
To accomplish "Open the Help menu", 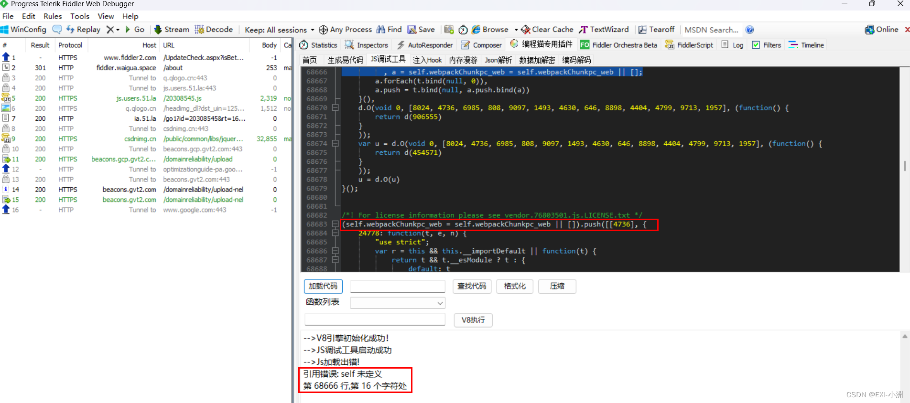I will tap(130, 16).
